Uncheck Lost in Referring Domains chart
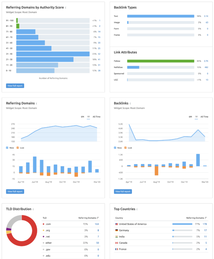This screenshot has height=259, width=214. click(x=17, y=148)
